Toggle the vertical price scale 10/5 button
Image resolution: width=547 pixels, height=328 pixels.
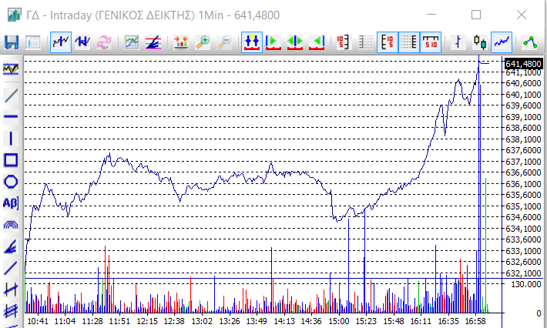tap(388, 42)
